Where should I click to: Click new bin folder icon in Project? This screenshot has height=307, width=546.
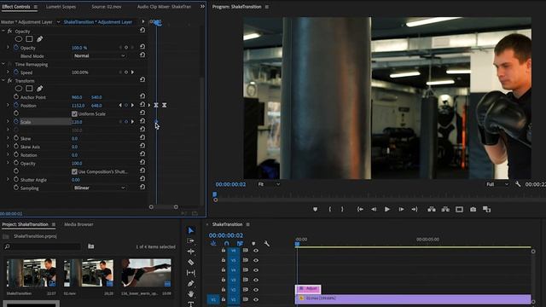(x=91, y=246)
